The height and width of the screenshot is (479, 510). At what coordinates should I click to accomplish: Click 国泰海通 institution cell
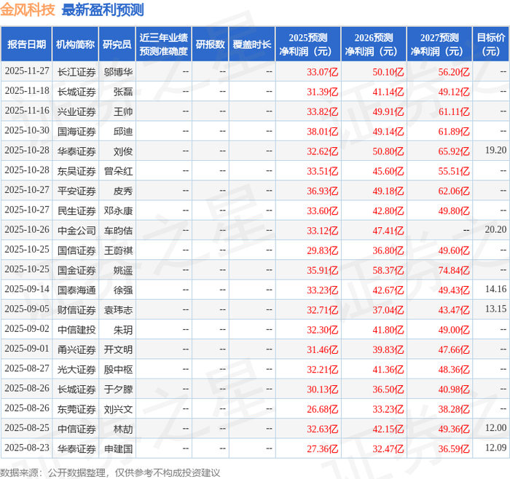pyautogui.click(x=76, y=290)
